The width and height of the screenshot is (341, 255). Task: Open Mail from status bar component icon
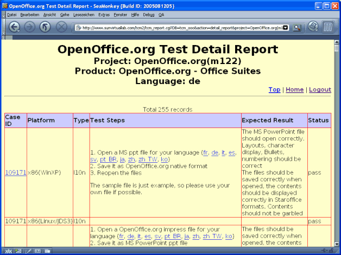18,251
